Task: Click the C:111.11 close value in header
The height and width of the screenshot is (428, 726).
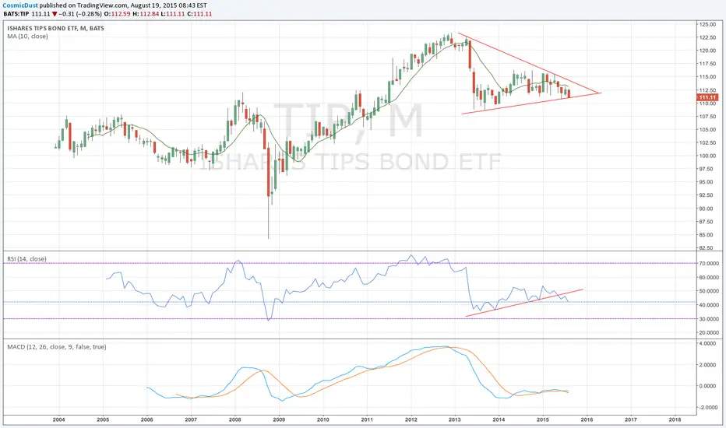Action: [x=199, y=14]
